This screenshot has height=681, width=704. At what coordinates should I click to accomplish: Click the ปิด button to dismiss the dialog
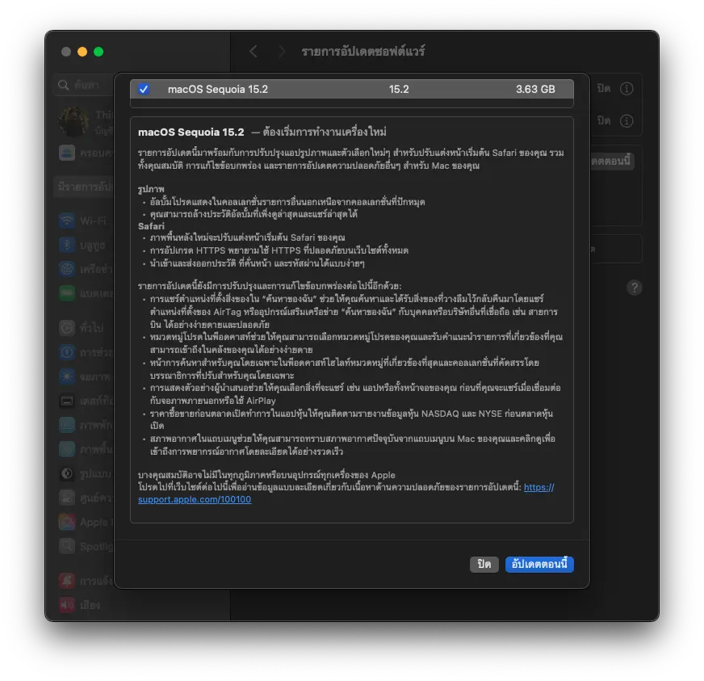coord(484,565)
